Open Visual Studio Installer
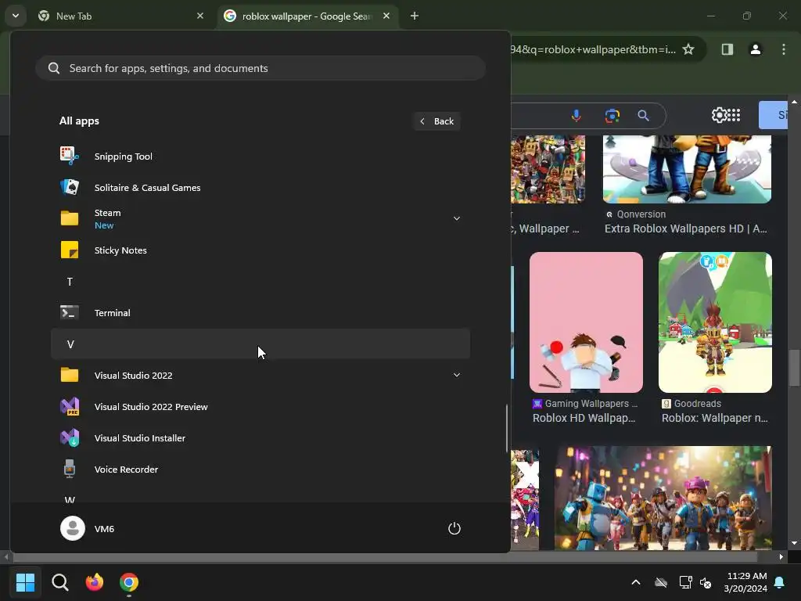This screenshot has width=801, height=601. coord(260,438)
